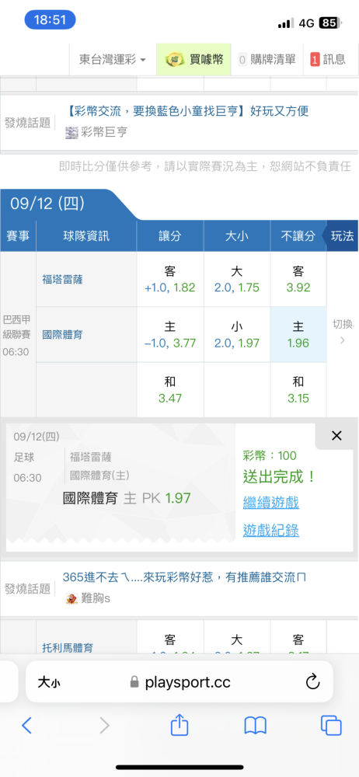Reload the page with refresh icon
This screenshot has height=777, width=359.
coord(313,682)
